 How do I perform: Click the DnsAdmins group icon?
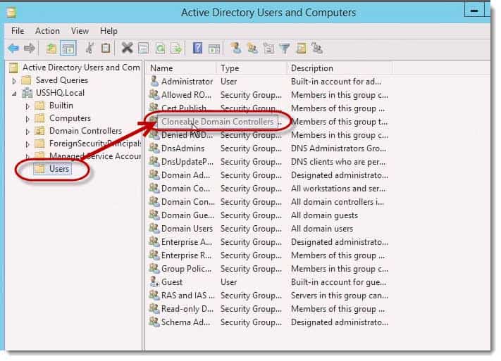tap(154, 148)
